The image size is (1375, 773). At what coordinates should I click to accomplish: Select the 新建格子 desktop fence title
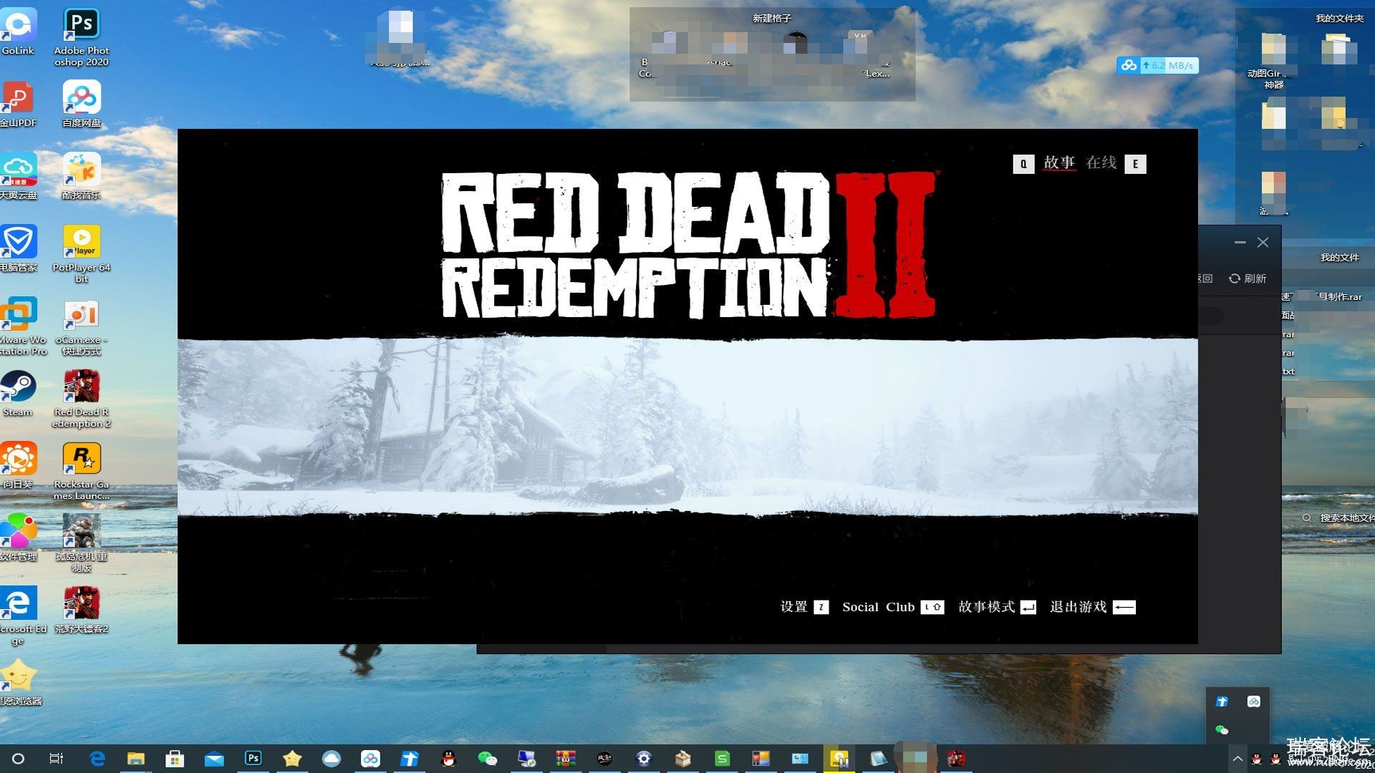pos(771,18)
